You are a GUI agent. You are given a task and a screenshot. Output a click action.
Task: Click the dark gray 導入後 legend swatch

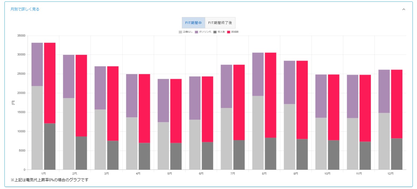(215, 32)
